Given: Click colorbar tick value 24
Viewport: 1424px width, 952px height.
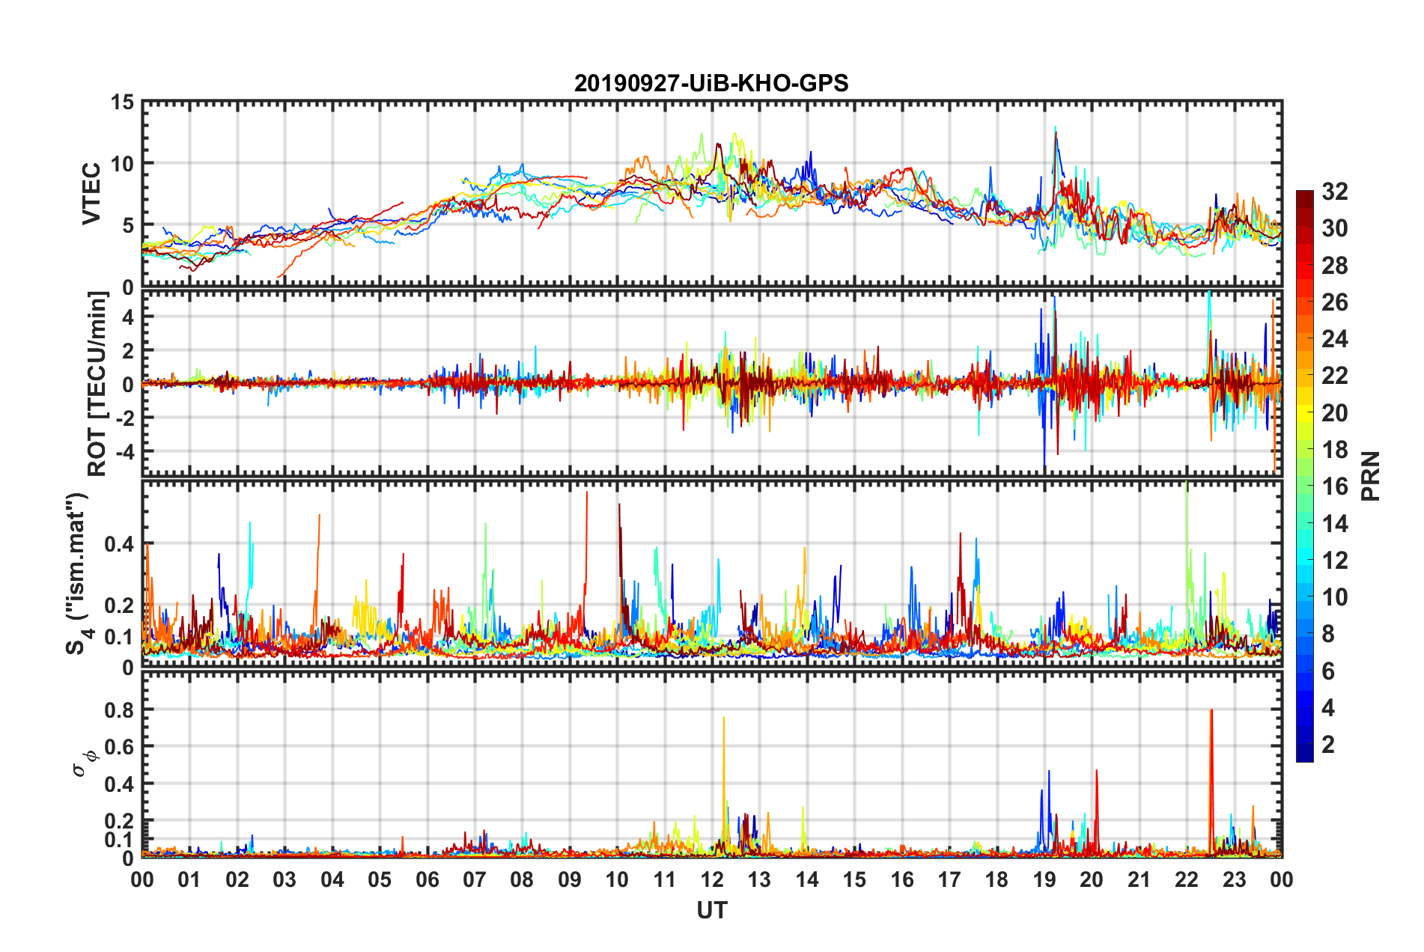Looking at the screenshot, I should click(1334, 339).
